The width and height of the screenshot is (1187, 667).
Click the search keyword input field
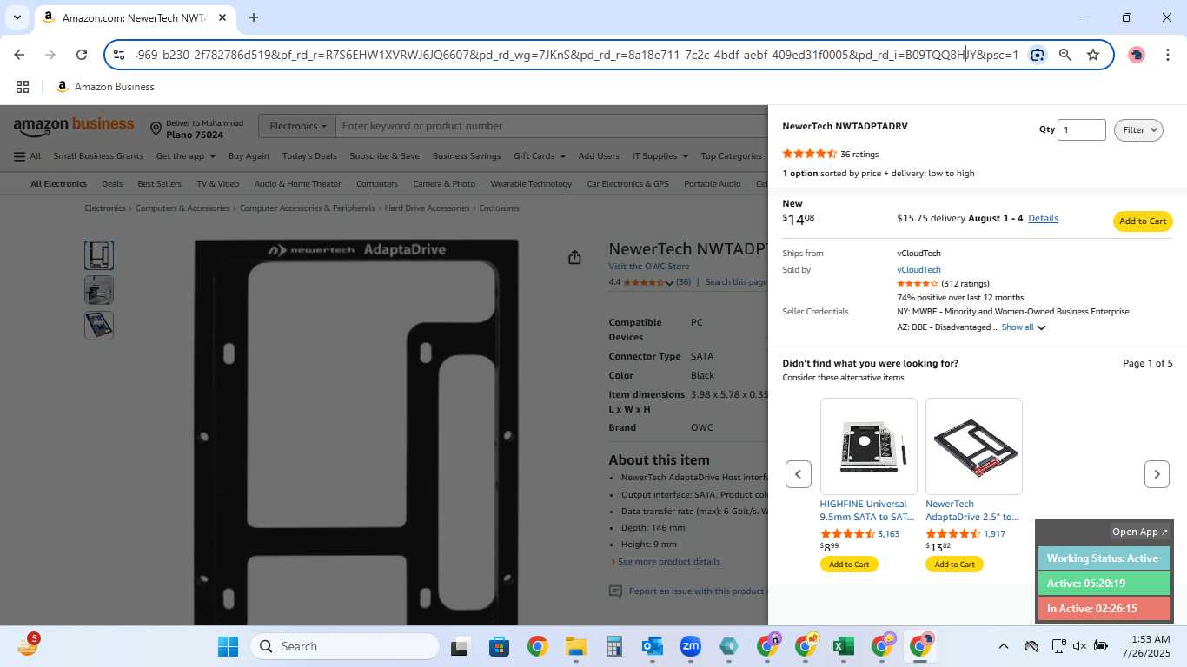553,126
